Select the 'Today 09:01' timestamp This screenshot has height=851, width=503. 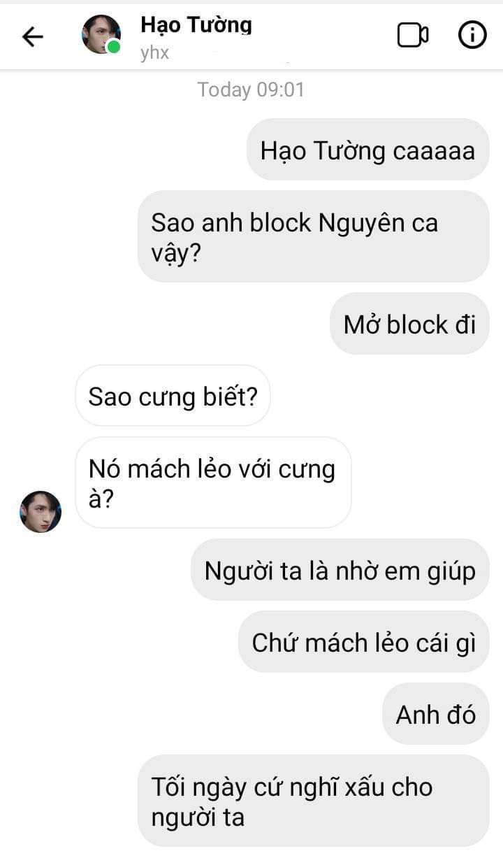[x=251, y=90]
